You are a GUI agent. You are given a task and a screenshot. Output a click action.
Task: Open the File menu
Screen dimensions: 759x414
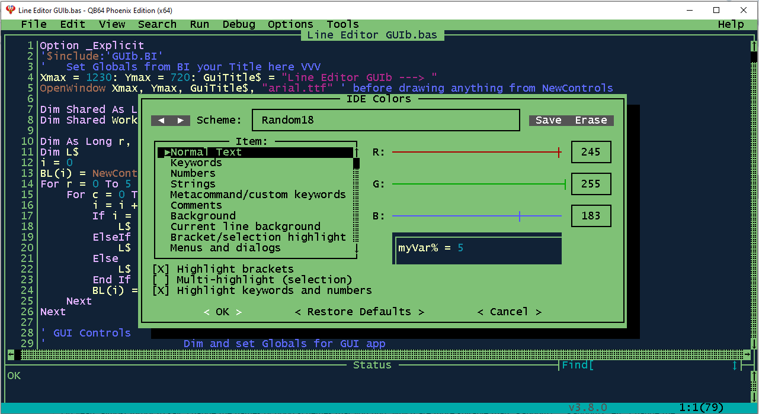point(34,24)
